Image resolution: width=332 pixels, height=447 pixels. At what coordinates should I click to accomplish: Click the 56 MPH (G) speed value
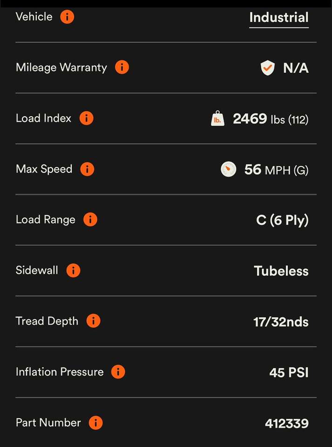(276, 170)
